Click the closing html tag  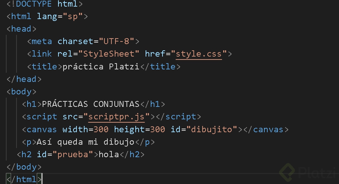[24, 180]
